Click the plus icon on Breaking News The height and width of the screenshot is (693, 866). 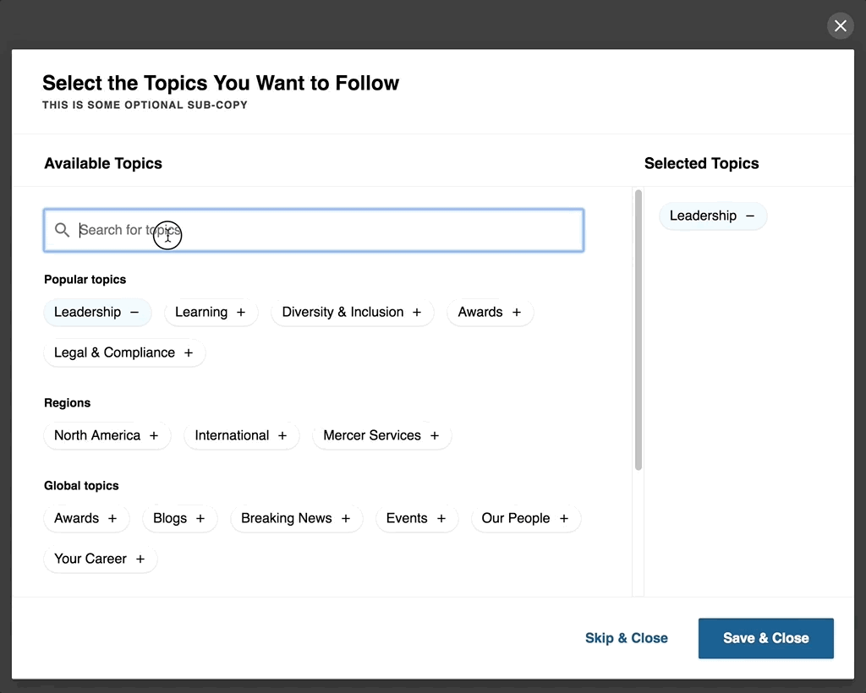[346, 519]
